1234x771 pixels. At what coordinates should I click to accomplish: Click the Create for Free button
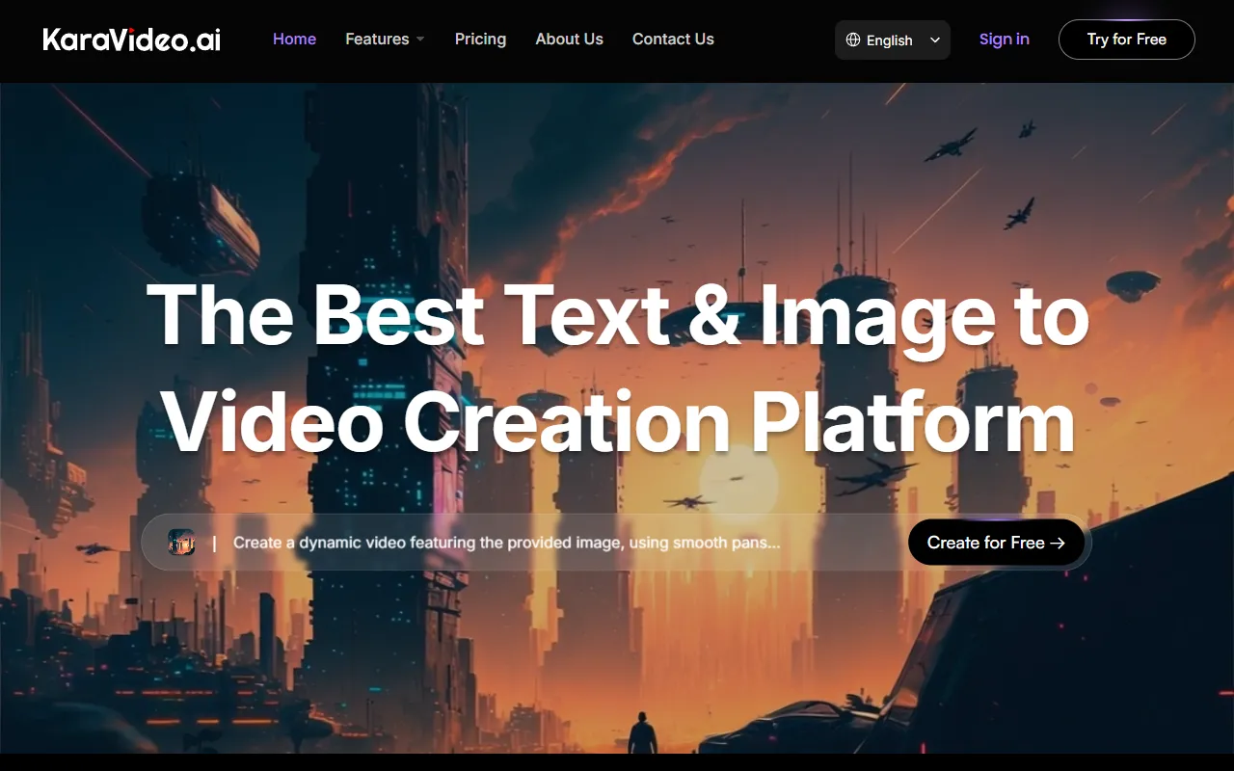(x=996, y=543)
